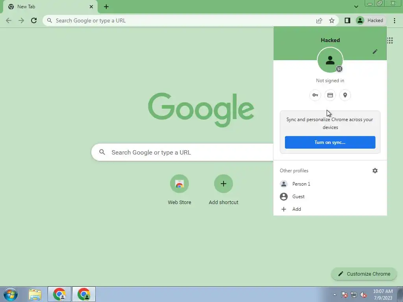Click the Google logo
403x302 pixels.
pyautogui.click(x=201, y=110)
